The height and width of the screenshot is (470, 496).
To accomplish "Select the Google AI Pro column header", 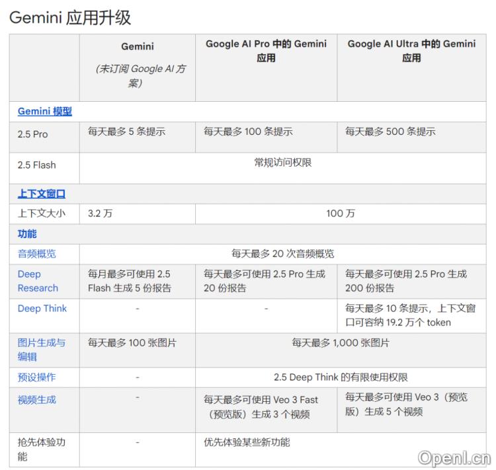I will [x=266, y=51].
